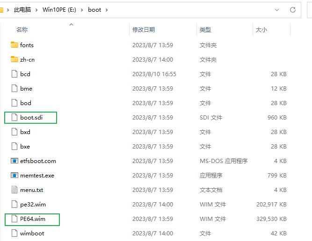Click the boot breadcrumb segment
The image size is (312, 241).
(x=94, y=10)
